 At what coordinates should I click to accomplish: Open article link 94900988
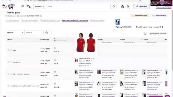(x=89, y=73)
